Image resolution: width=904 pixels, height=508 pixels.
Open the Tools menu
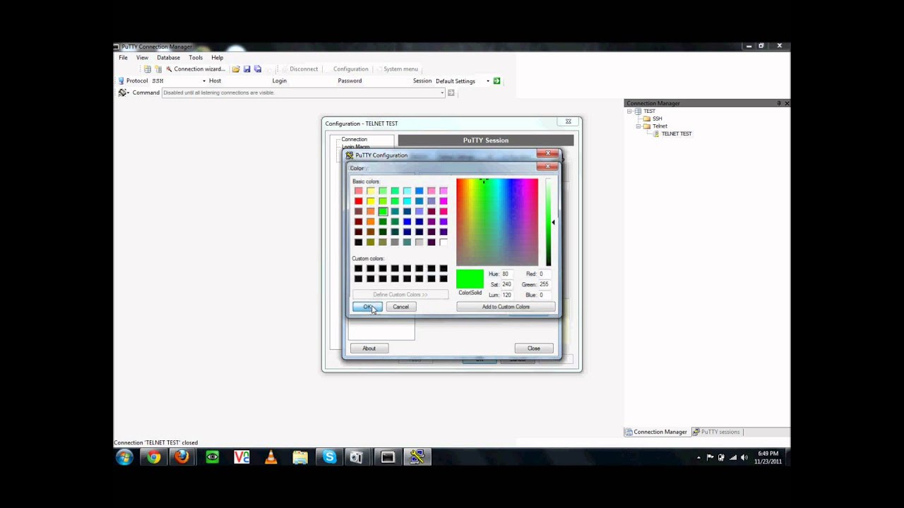coord(196,58)
